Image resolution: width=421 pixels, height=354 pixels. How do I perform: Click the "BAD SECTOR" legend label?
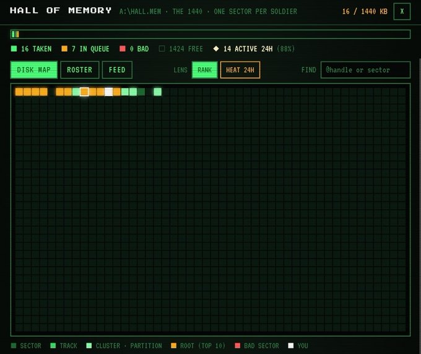coord(261,346)
